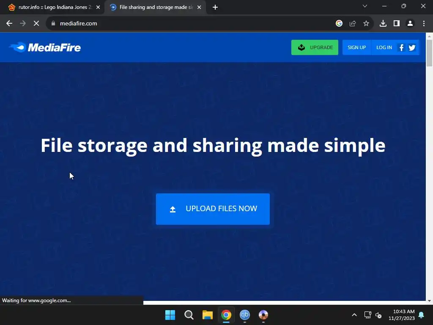Bookmark page with star icon

[366, 24]
